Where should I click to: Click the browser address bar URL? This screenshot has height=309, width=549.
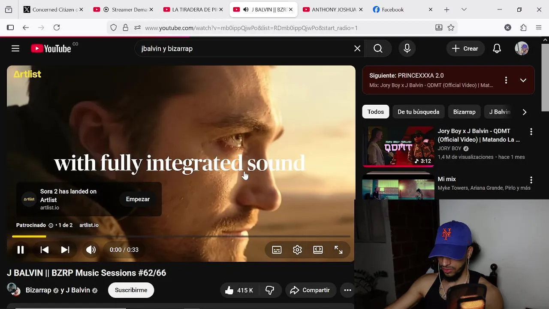[251, 28]
